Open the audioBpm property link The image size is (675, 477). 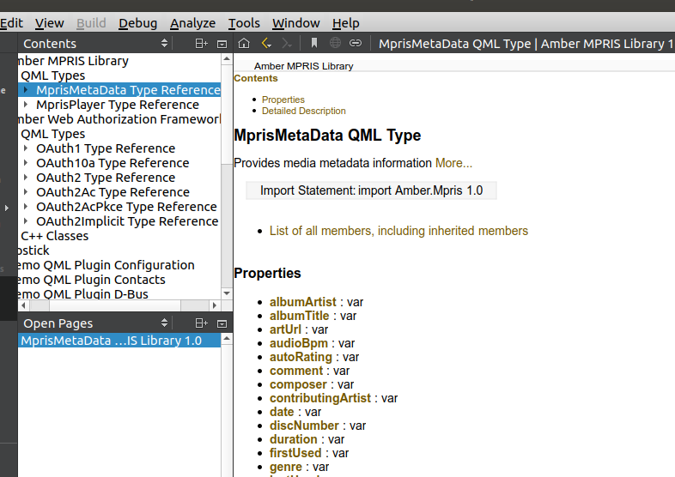point(299,343)
